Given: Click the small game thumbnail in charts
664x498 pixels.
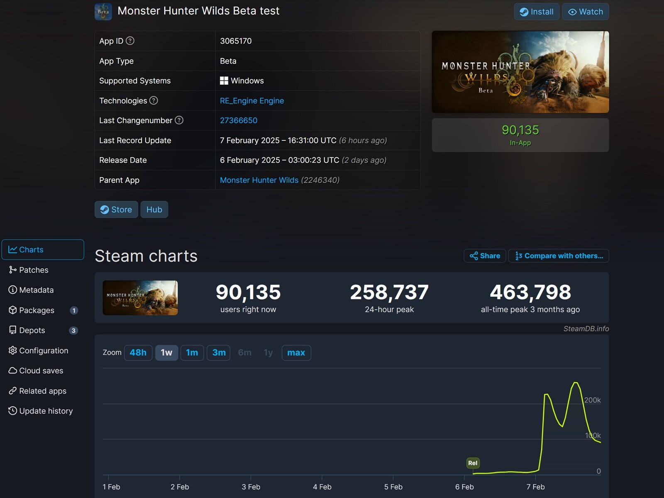Looking at the screenshot, I should (140, 298).
